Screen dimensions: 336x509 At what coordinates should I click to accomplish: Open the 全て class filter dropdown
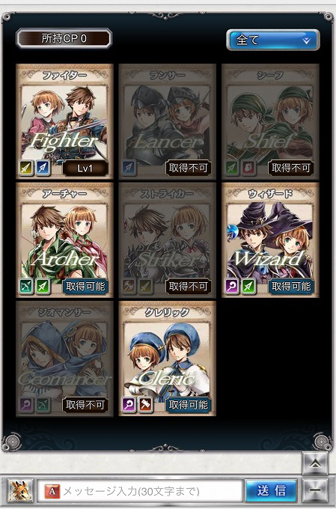pyautogui.click(x=272, y=40)
